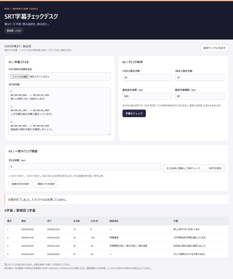
Task: Click the 00:00:05,000 start time cell
Action: click(28, 254)
